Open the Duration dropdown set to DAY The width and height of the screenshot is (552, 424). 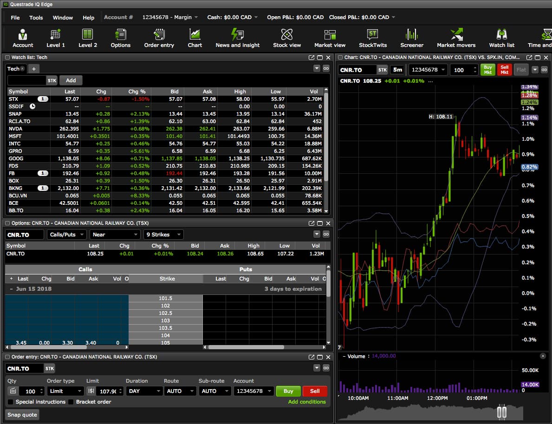point(144,391)
